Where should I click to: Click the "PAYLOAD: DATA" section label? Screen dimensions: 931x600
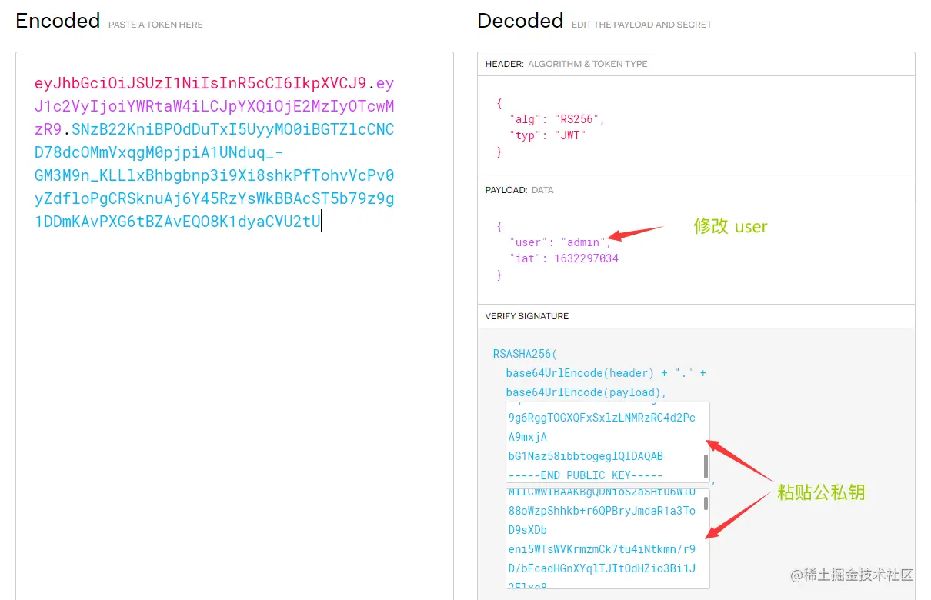(519, 190)
